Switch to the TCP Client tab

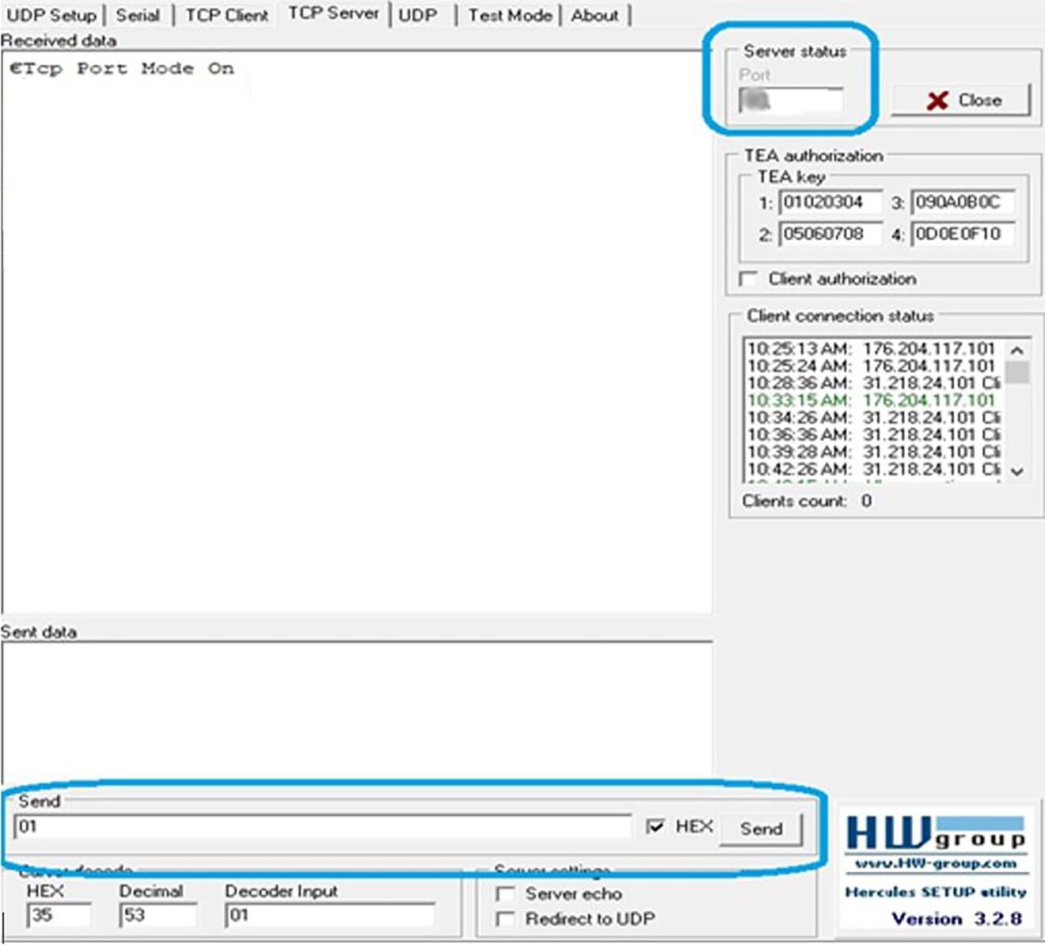tap(226, 13)
